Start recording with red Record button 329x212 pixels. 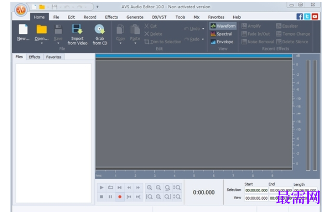point(120,197)
